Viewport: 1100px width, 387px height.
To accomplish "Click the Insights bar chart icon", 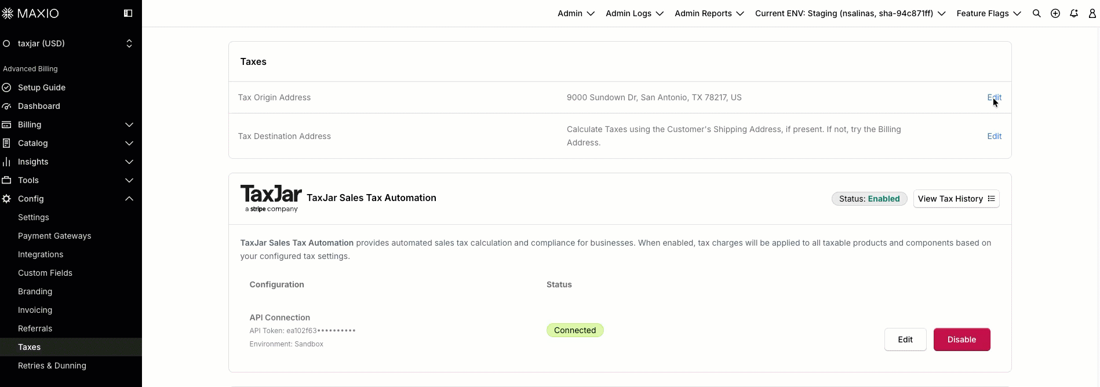I will [6, 162].
